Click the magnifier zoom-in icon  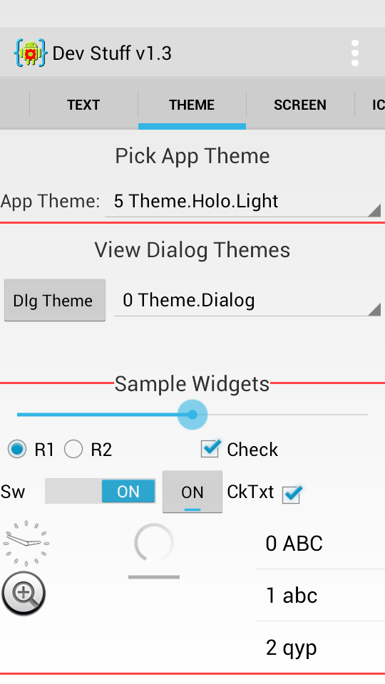point(24,594)
